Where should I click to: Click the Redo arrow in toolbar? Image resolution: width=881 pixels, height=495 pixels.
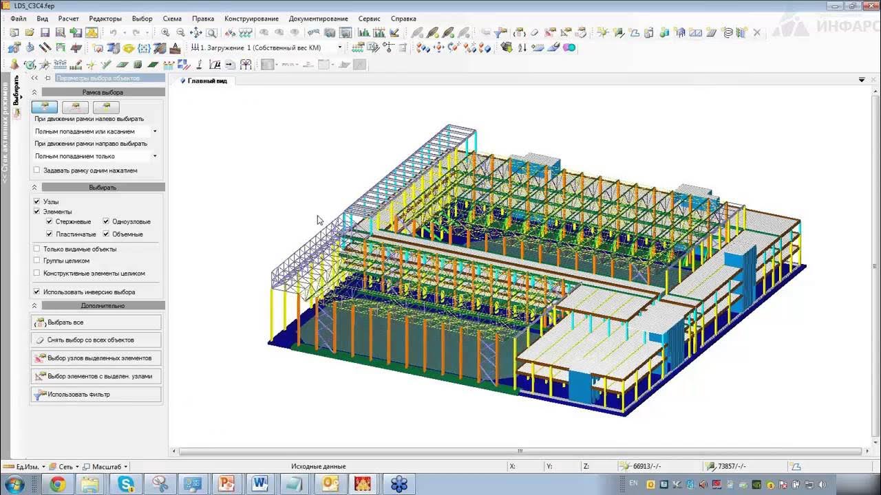pyautogui.click(x=136, y=32)
